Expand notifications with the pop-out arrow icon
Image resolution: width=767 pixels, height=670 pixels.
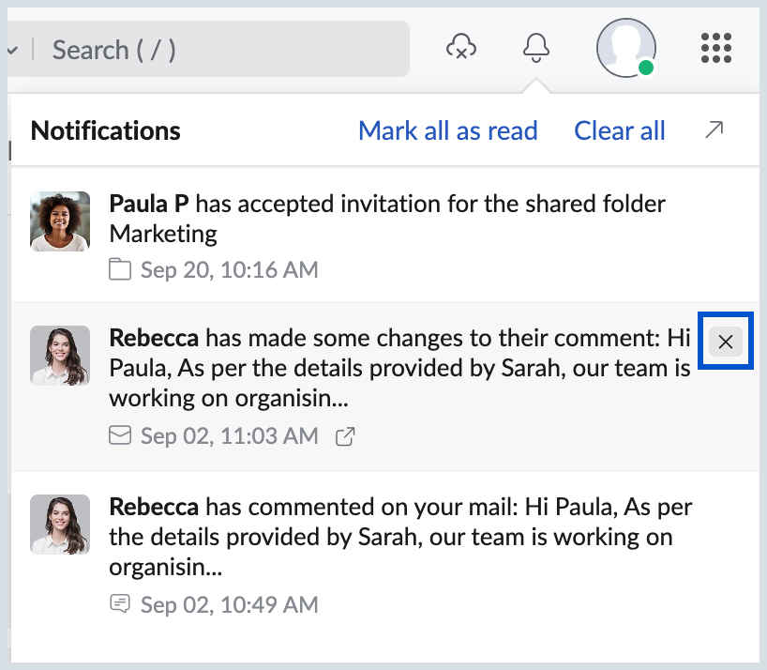714,130
